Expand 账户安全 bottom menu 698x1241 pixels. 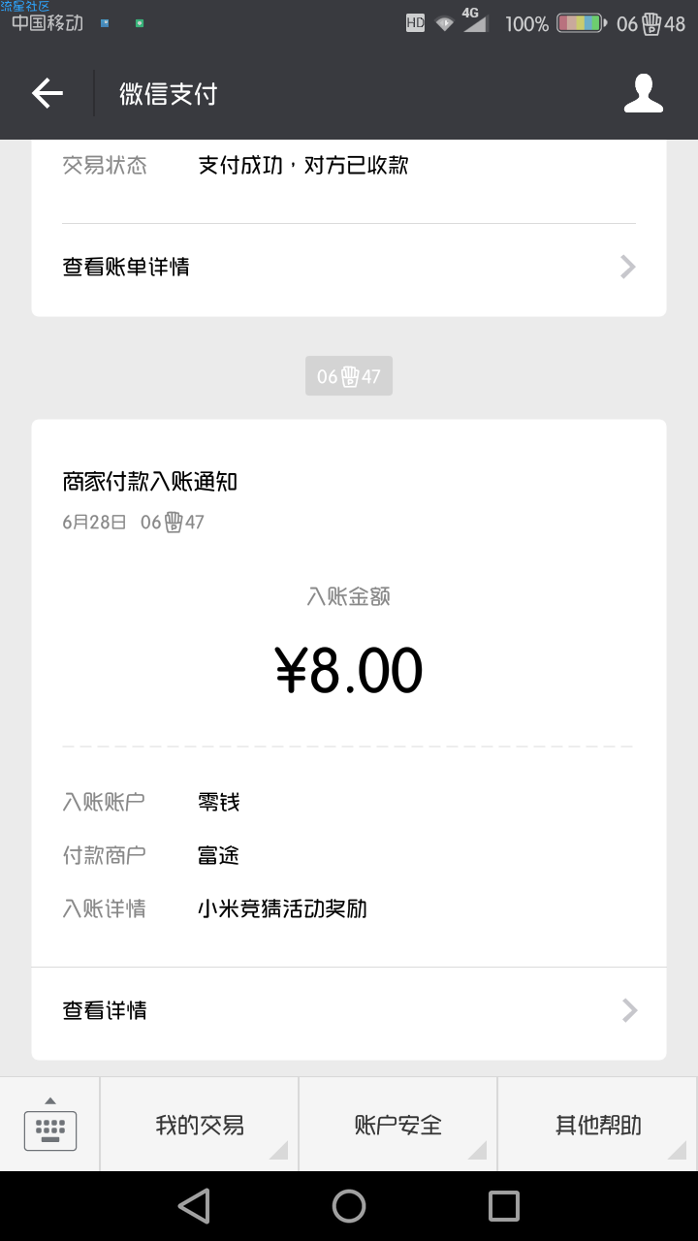398,1125
